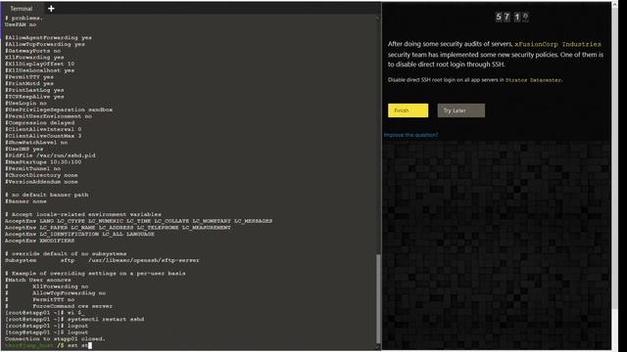Click the 'X11Forwarding yes' line
627x352 pixels.
pyautogui.click(x=34, y=58)
